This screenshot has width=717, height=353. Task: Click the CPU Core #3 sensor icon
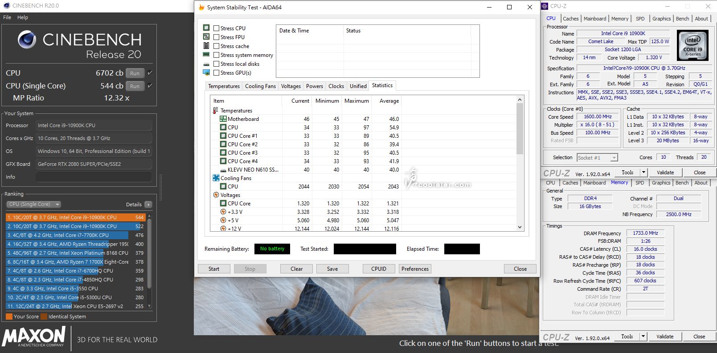click(x=223, y=152)
